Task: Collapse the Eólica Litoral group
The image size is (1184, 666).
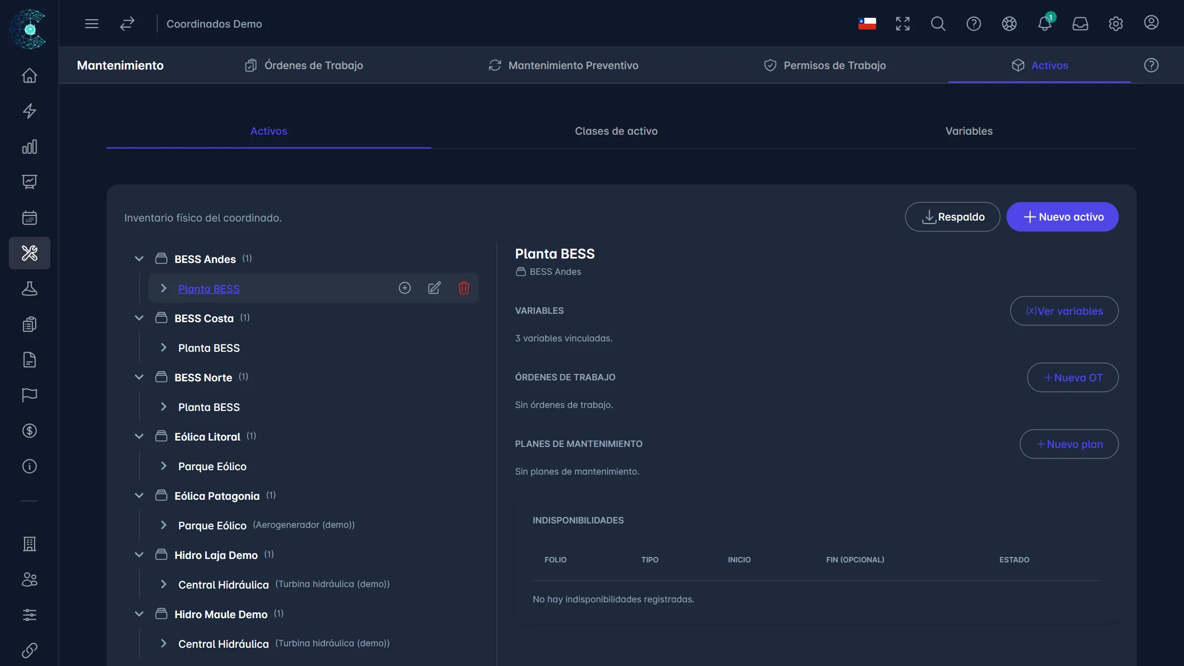Action: (139, 436)
